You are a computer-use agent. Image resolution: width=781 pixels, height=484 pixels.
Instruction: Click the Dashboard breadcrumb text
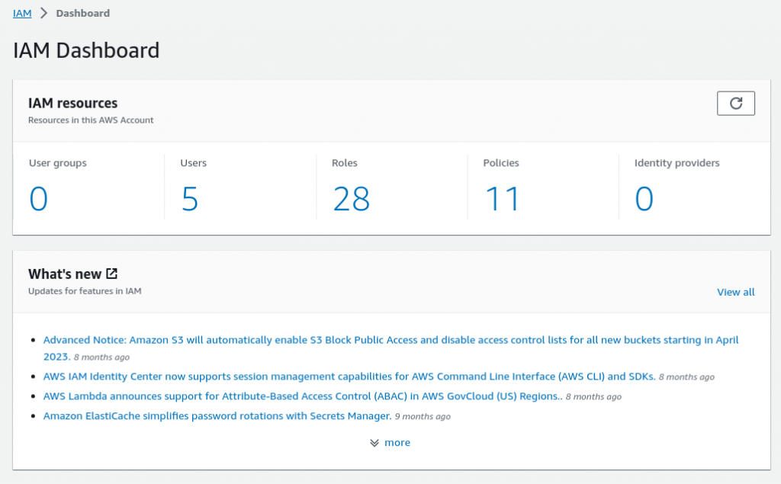point(82,14)
